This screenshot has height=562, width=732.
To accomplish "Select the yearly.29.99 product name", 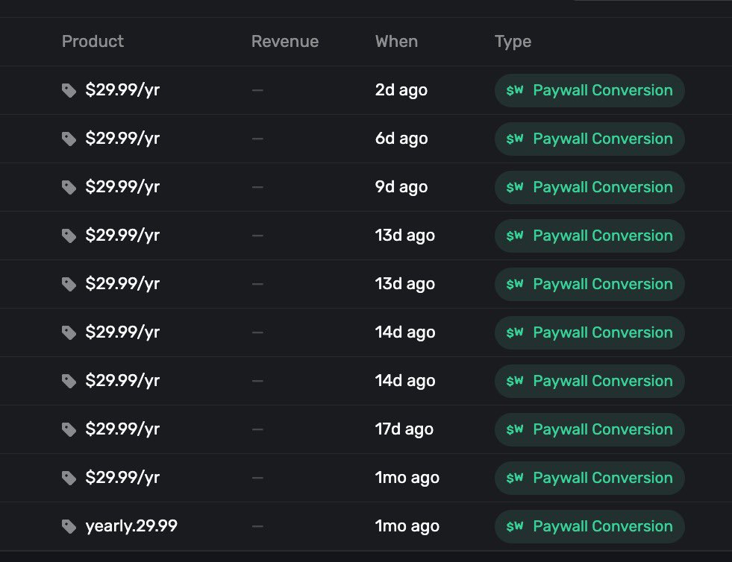I will click(131, 526).
